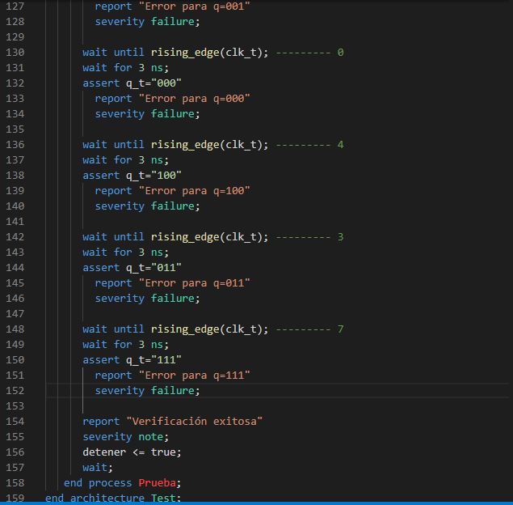513x505 pixels.
Task: Click the assert q_t="100" statement
Action: pyautogui.click(x=132, y=176)
